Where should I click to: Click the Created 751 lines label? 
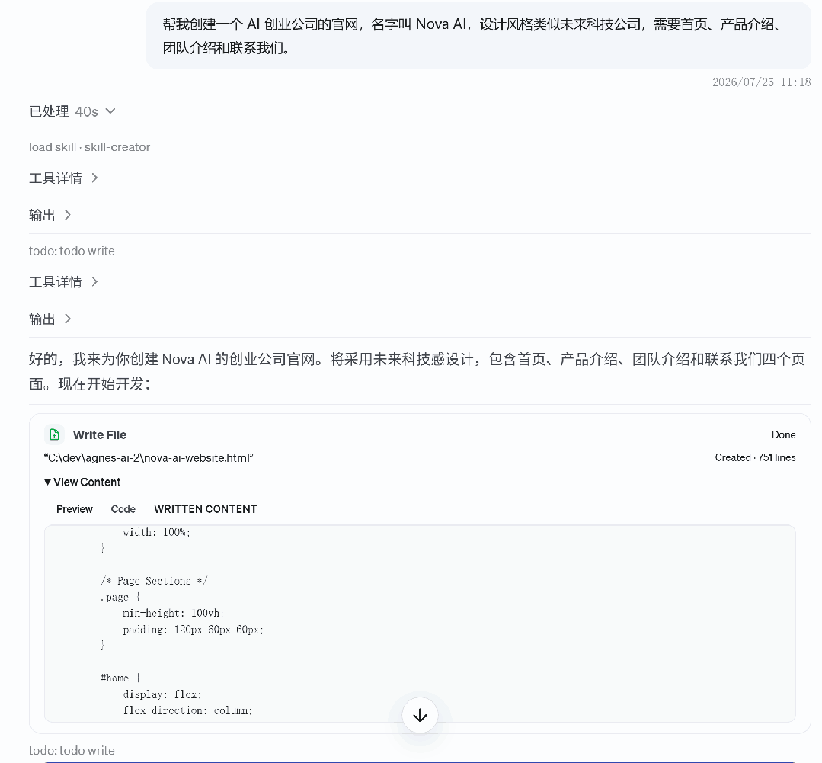(x=755, y=458)
